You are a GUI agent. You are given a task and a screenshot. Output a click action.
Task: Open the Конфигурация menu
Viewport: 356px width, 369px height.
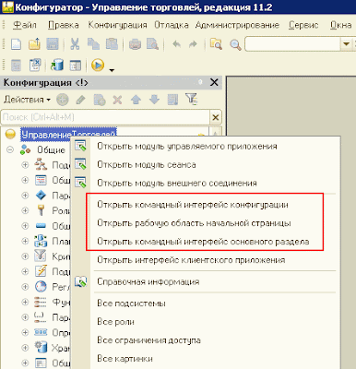[117, 25]
